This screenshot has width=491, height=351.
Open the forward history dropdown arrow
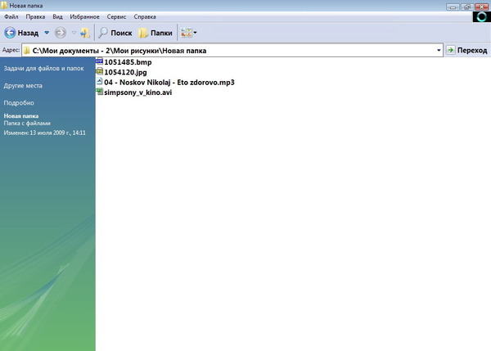74,33
